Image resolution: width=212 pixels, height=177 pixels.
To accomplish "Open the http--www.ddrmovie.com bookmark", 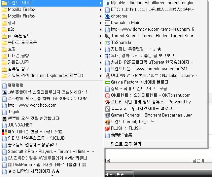I will 156,29.
